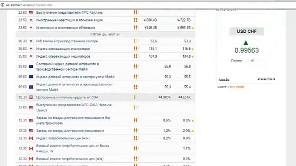Click the site info icon in address bar

coord(2,5)
